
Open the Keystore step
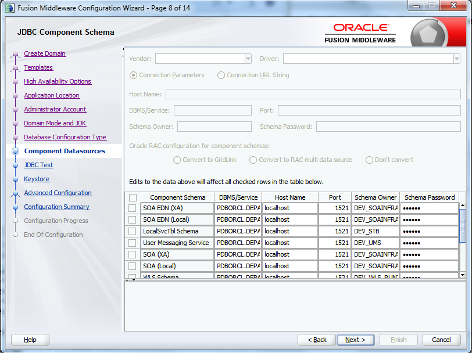37,179
